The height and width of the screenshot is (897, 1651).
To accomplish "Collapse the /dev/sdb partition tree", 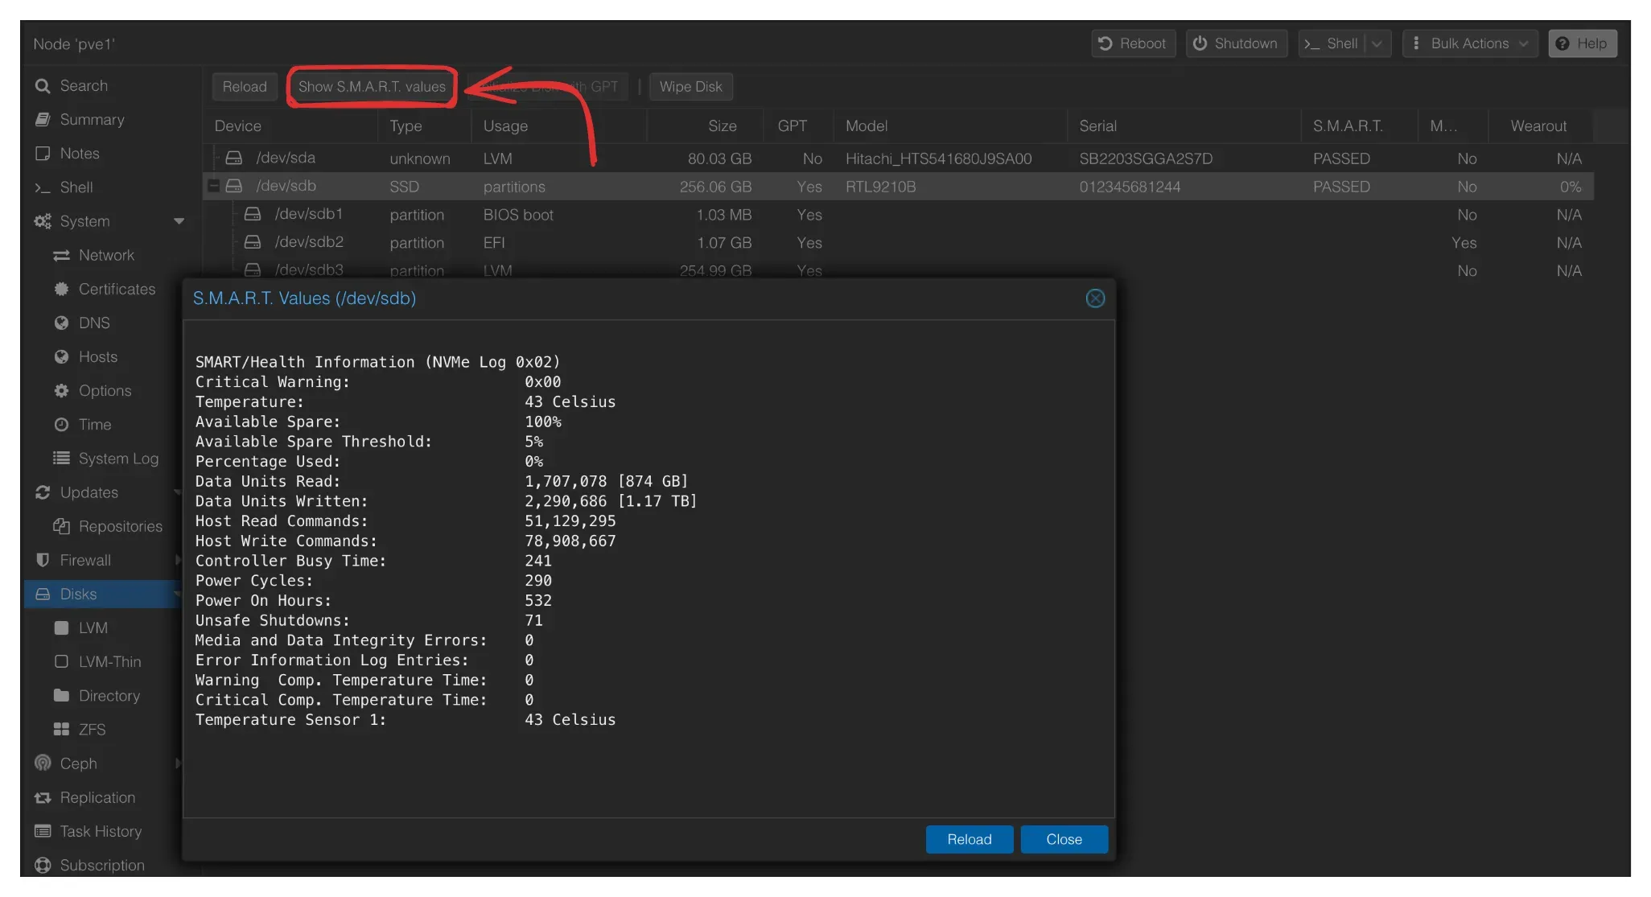I will (214, 186).
